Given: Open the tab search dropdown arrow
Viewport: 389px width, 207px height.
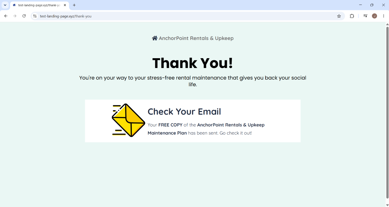Looking at the screenshot, I should 5,5.
